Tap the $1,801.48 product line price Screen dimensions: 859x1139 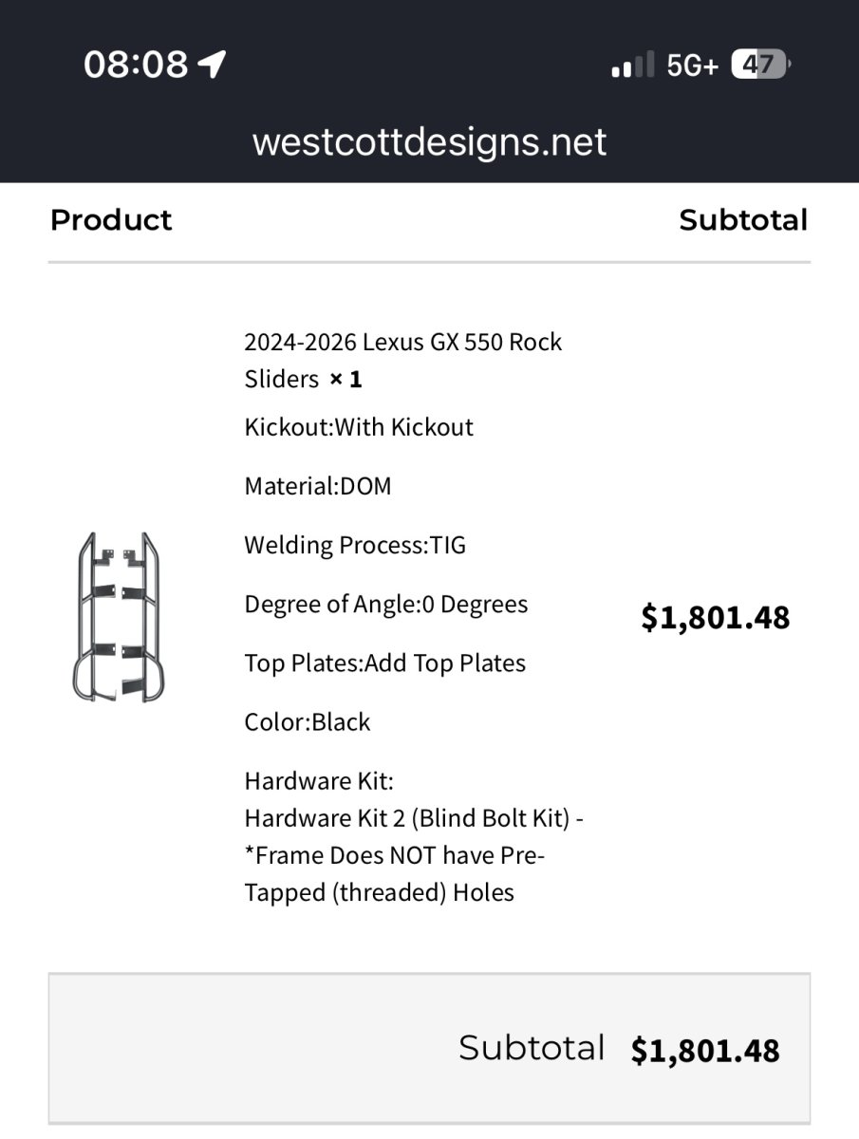[715, 618]
